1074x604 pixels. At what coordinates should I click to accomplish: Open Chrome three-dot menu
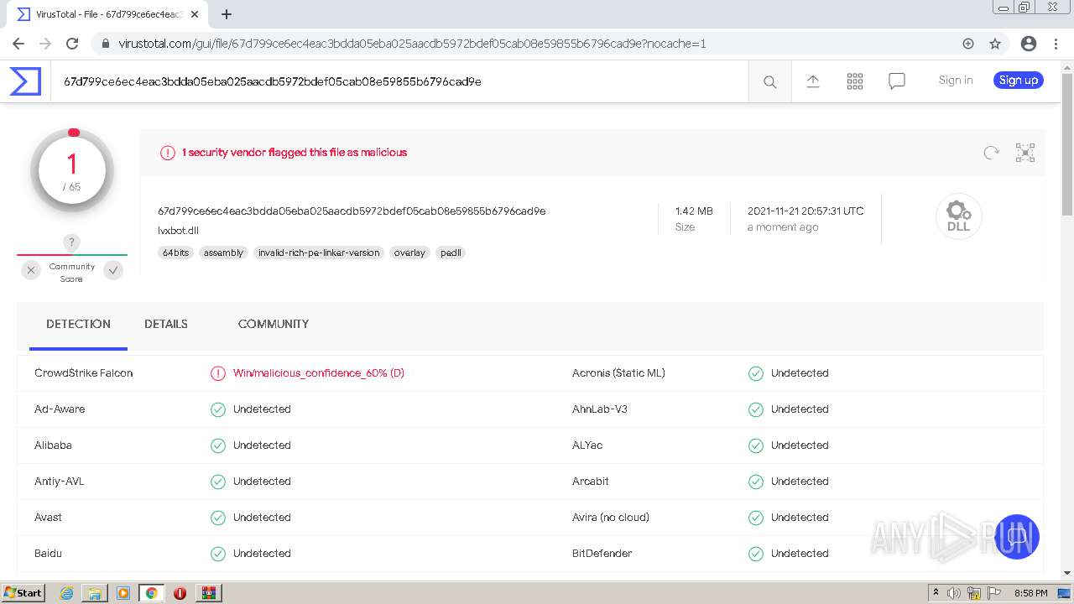[1055, 44]
